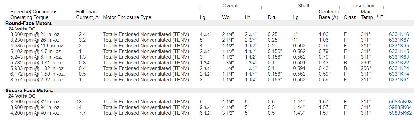Click the Round-Face Motors section heading
Screen dimensions: 414x121
(29, 23)
